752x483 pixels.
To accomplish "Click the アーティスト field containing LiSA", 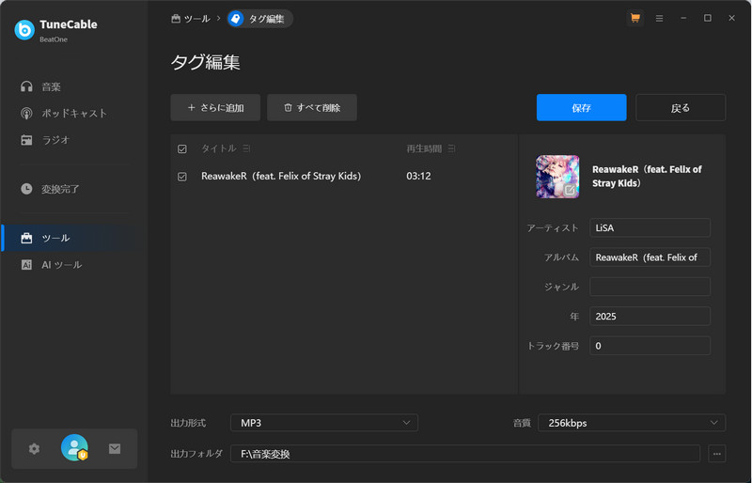I will coord(650,227).
